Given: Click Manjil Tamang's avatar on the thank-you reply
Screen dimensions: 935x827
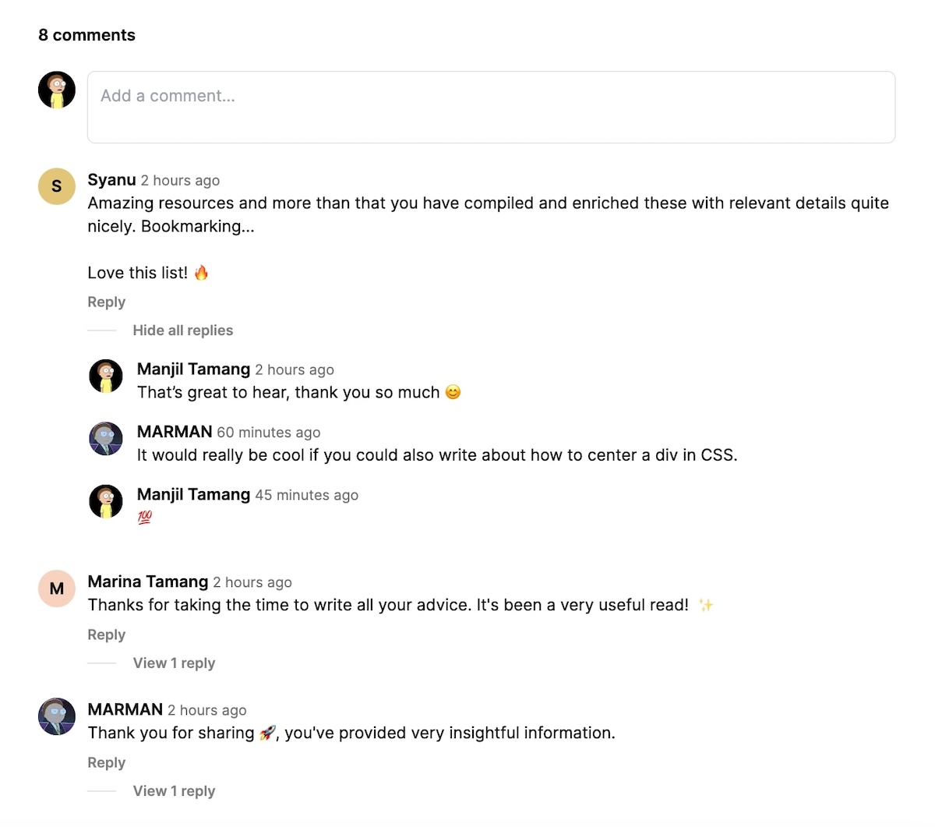Looking at the screenshot, I should click(106, 376).
